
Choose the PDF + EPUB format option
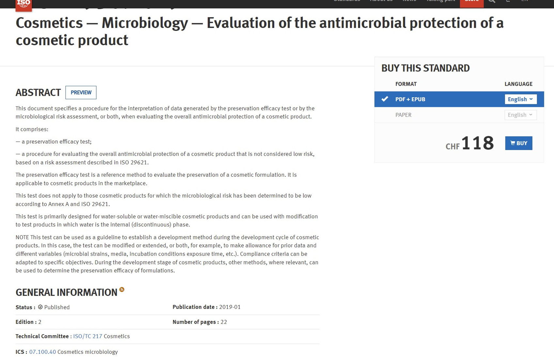click(410, 99)
